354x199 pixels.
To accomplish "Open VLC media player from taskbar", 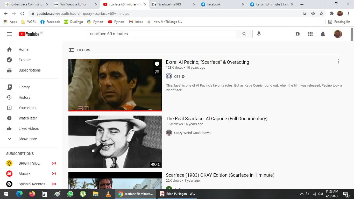I will point(108,194).
